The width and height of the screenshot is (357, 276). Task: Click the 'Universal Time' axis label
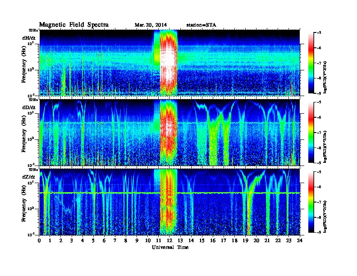click(x=170, y=247)
